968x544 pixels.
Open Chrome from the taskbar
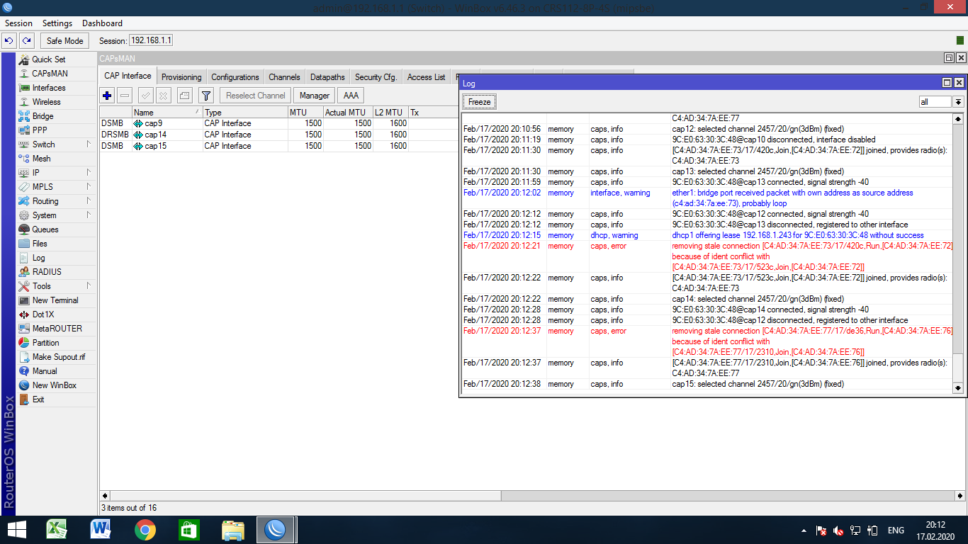pos(145,530)
